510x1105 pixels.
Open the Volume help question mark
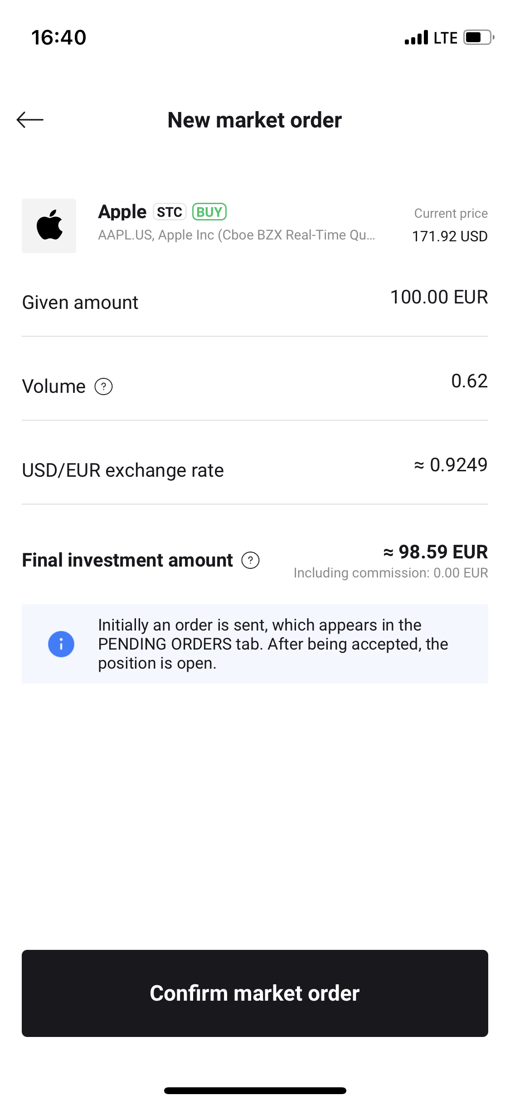point(103,386)
